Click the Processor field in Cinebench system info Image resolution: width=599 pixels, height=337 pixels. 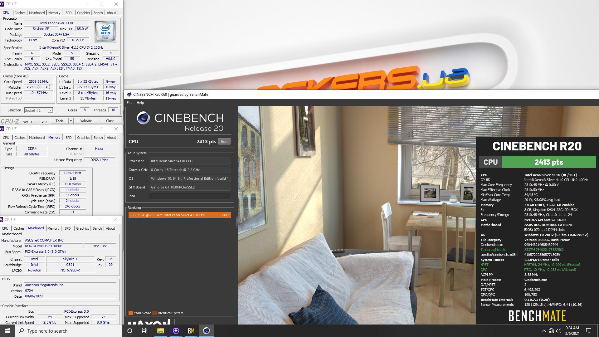point(190,161)
